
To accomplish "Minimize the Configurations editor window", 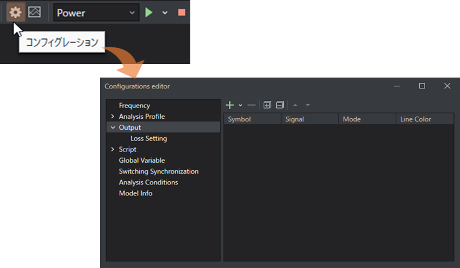I will pos(397,86).
